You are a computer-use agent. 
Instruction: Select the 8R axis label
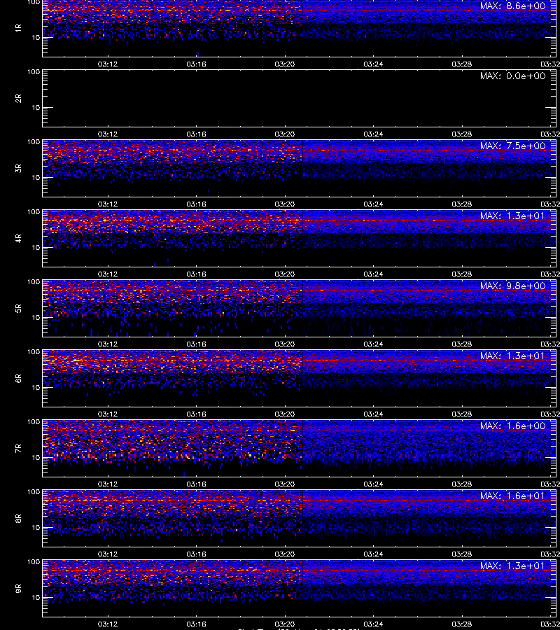[18, 518]
